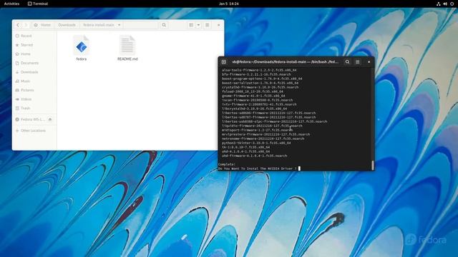Screen dimensions: 458x257
Task: Open the fedora-install-main path bar dropdown
Action: click(x=120, y=25)
